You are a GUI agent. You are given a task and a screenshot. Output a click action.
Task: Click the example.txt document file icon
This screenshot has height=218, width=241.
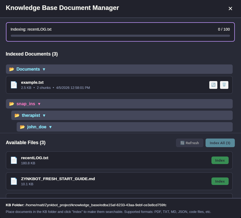pyautogui.click(x=14, y=85)
